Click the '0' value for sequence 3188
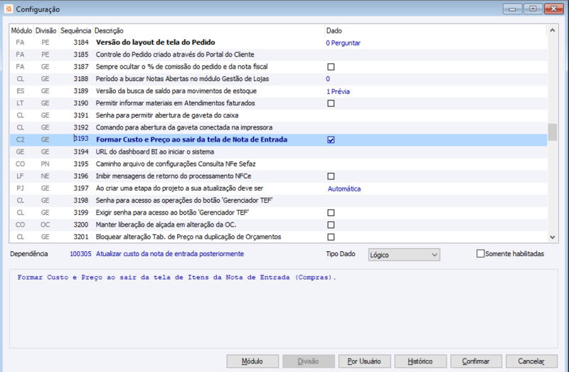This screenshot has width=569, height=372. (328, 79)
